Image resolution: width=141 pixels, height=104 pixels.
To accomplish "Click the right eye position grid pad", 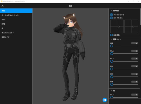I will [x=131, y=26].
